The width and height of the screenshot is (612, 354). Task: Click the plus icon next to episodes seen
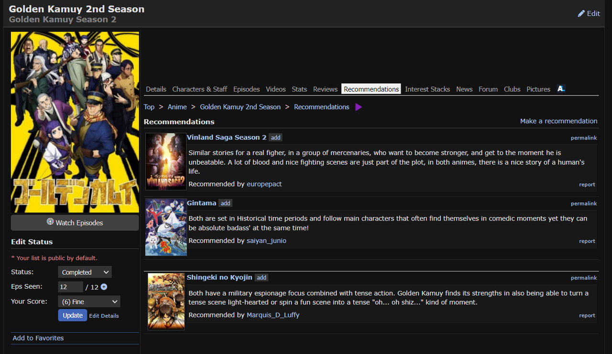point(104,287)
